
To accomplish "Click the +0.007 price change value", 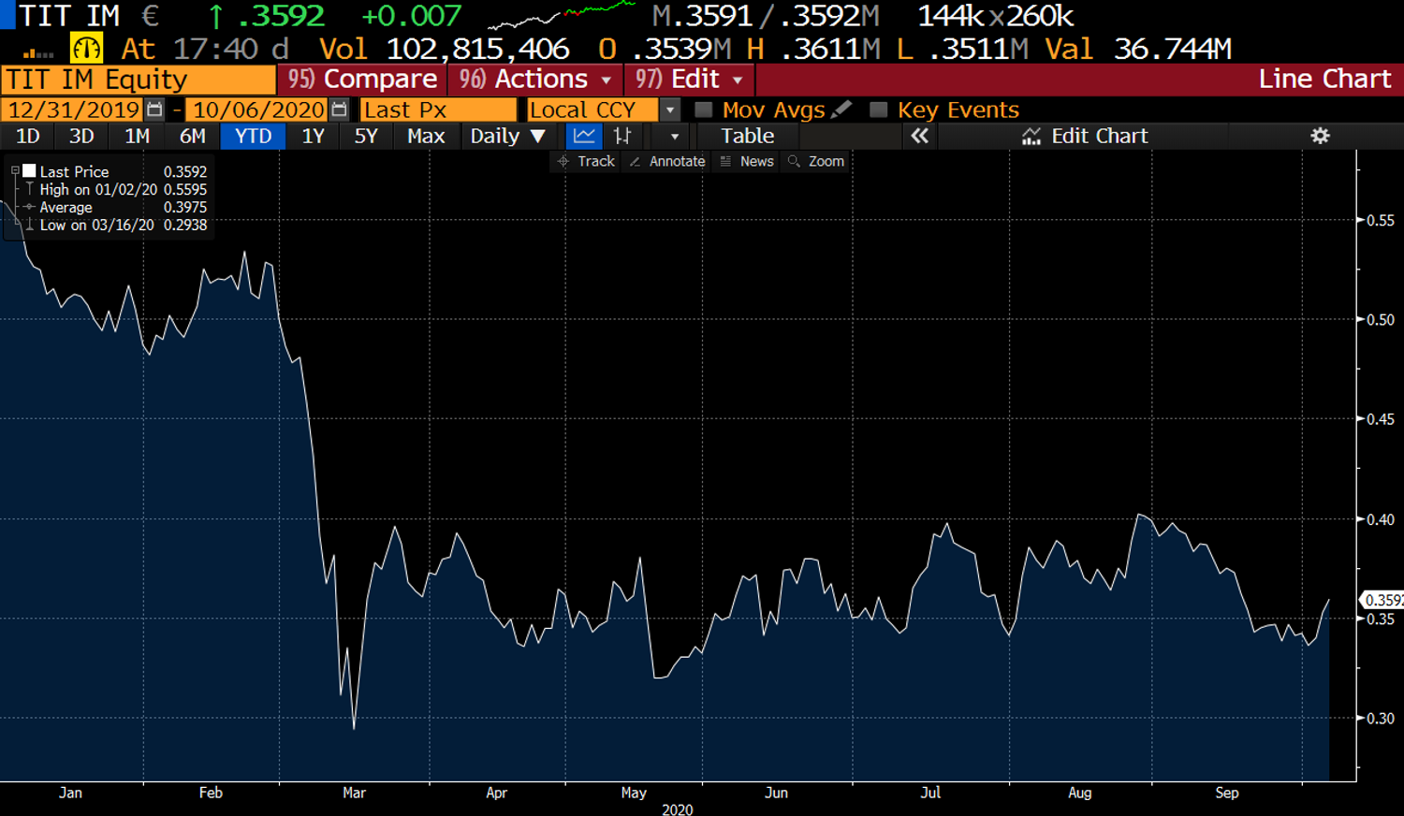I will (411, 16).
